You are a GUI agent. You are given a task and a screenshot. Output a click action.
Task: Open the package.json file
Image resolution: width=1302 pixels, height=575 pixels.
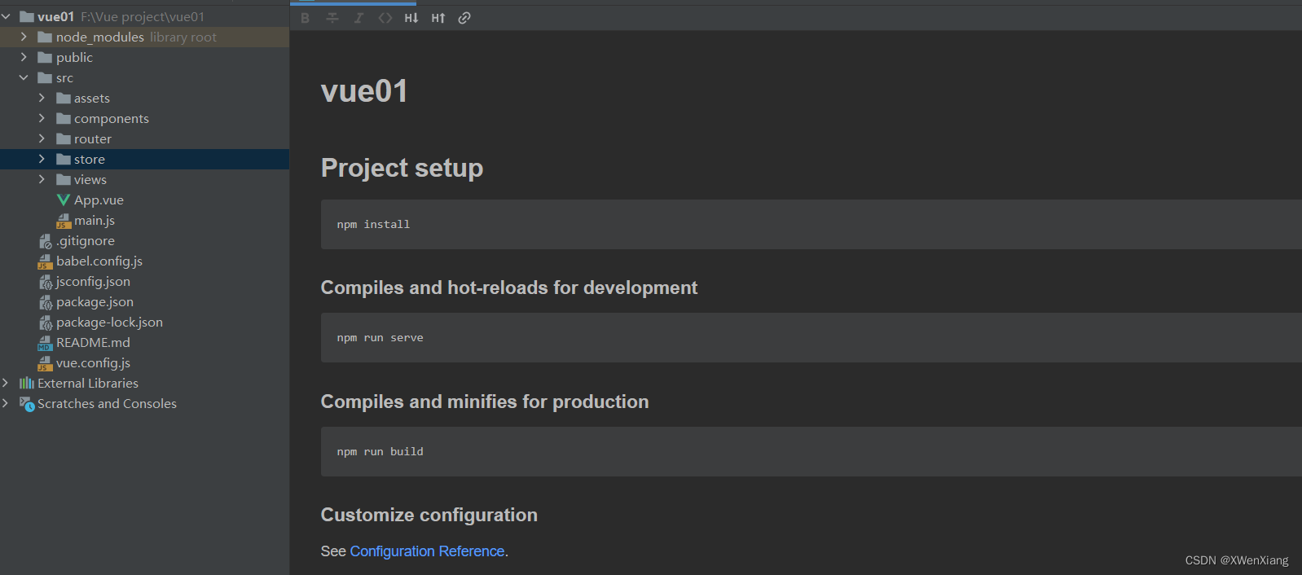(95, 302)
